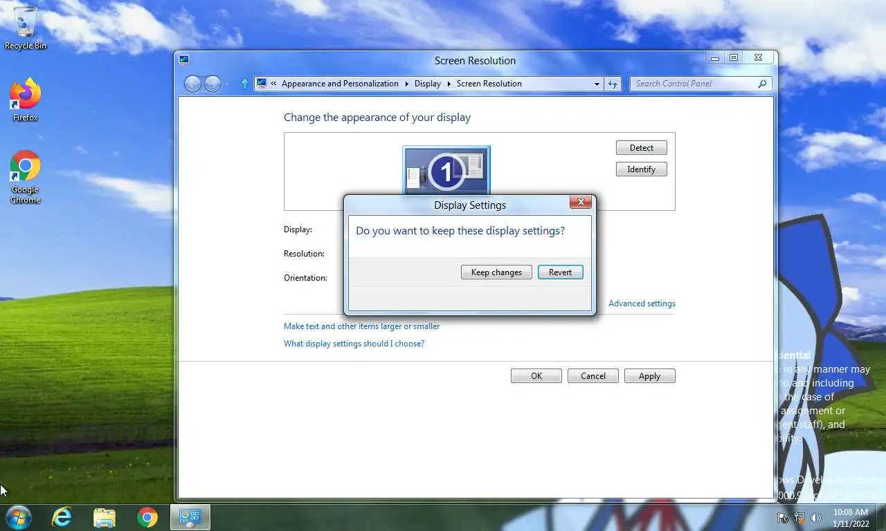Open File Explorer from the taskbar
The image size is (886, 531).
pyautogui.click(x=105, y=517)
